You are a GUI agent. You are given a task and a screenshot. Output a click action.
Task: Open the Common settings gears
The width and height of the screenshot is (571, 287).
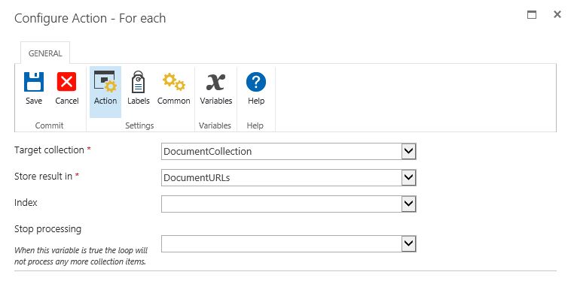[x=174, y=89]
